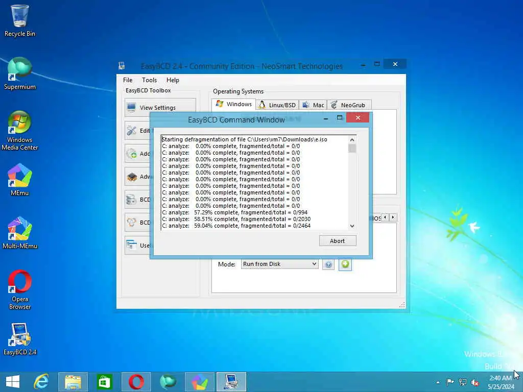
Task: Click the Windows Start button
Action: tap(13, 382)
